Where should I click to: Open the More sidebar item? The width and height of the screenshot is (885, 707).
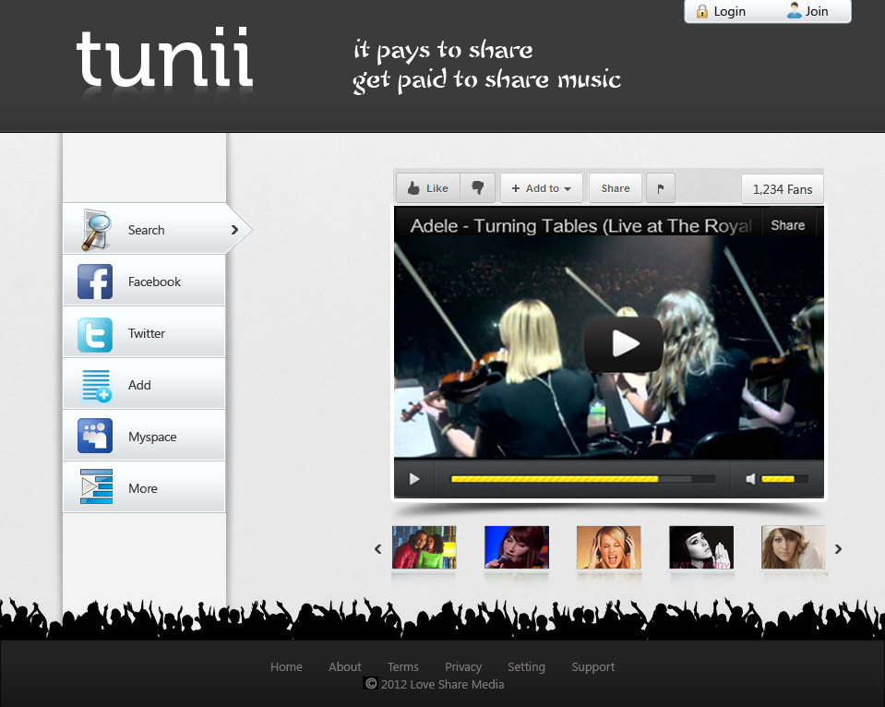[x=144, y=487]
